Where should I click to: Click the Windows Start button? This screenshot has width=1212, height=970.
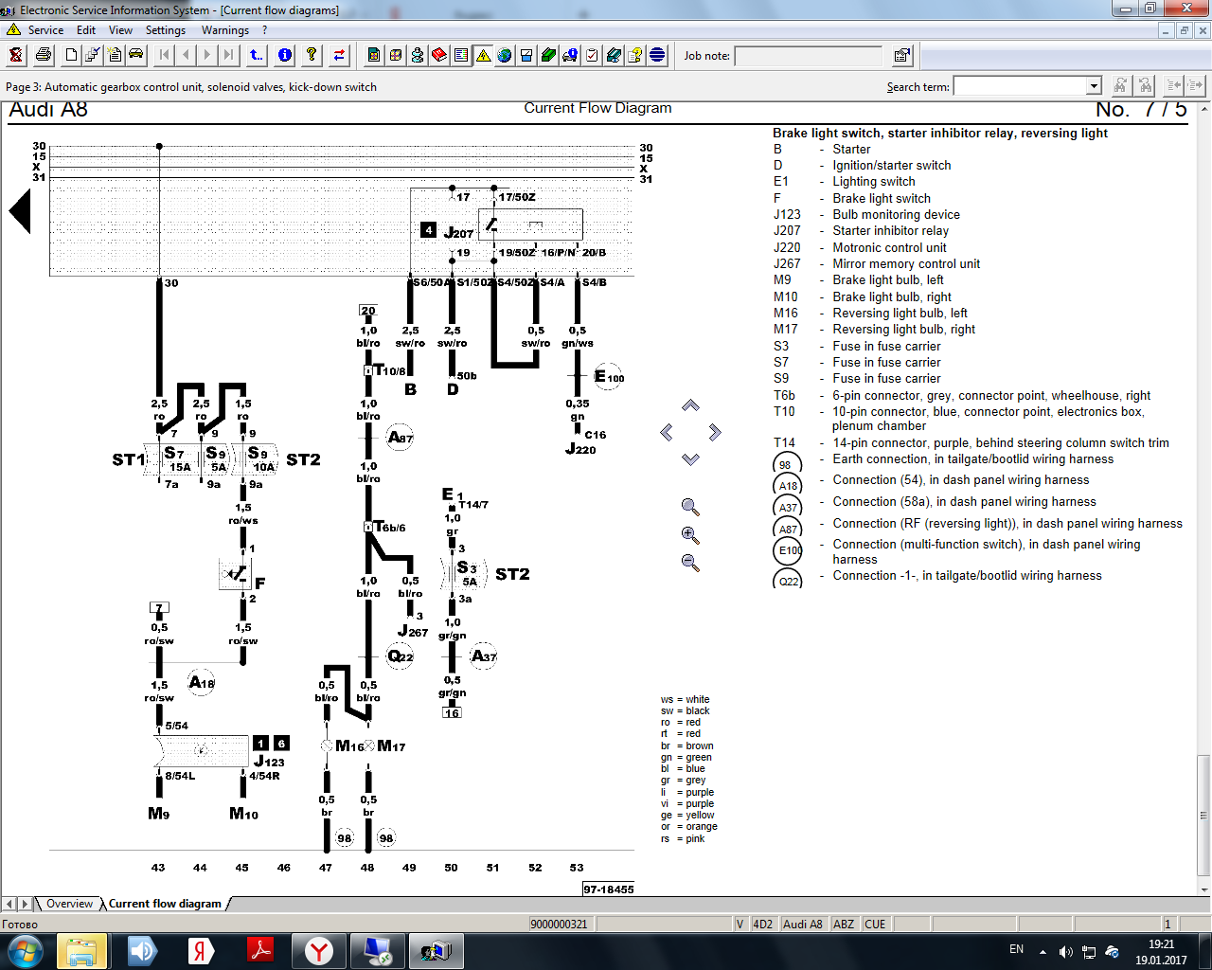pyautogui.click(x=25, y=951)
